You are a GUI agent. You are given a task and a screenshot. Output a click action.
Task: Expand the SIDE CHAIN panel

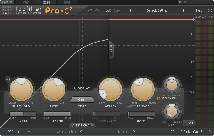point(82,126)
